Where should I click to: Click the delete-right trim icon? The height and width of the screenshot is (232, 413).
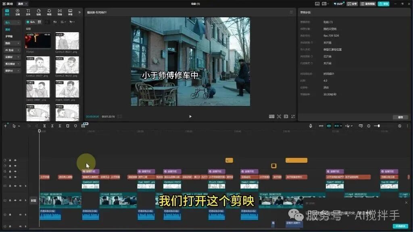tap(60, 126)
